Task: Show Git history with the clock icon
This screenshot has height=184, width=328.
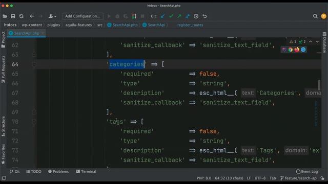Action: pos(196,16)
